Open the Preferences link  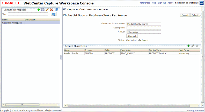coord(144,3)
